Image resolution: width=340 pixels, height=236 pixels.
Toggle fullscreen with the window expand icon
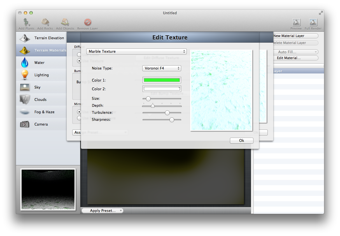point(321,13)
